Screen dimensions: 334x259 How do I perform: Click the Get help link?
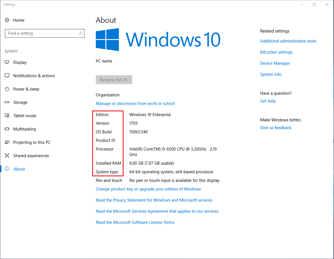268,101
